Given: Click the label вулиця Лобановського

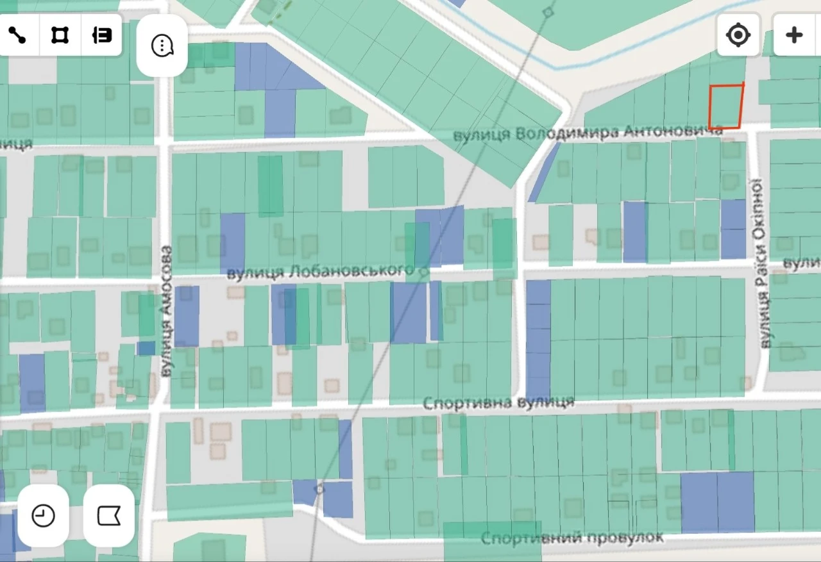Looking at the screenshot, I should click(x=321, y=272).
